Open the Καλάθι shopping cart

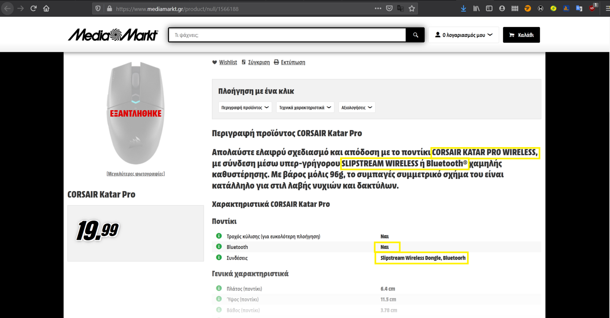521,35
